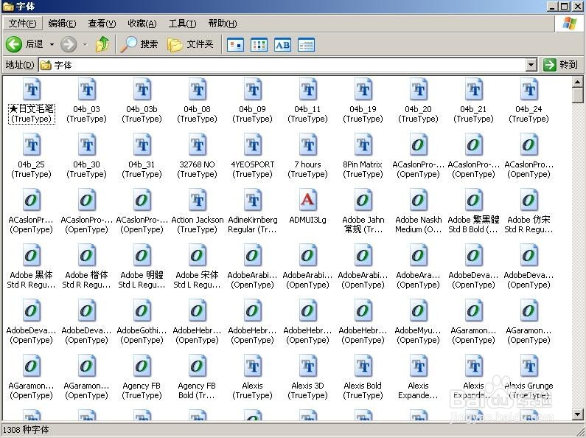Select the Adobe 繁黑體 Std B font icon

(473, 200)
